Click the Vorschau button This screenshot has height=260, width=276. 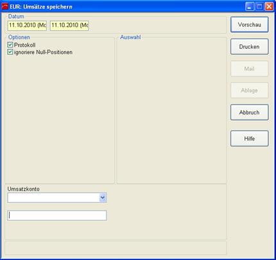[x=250, y=24]
